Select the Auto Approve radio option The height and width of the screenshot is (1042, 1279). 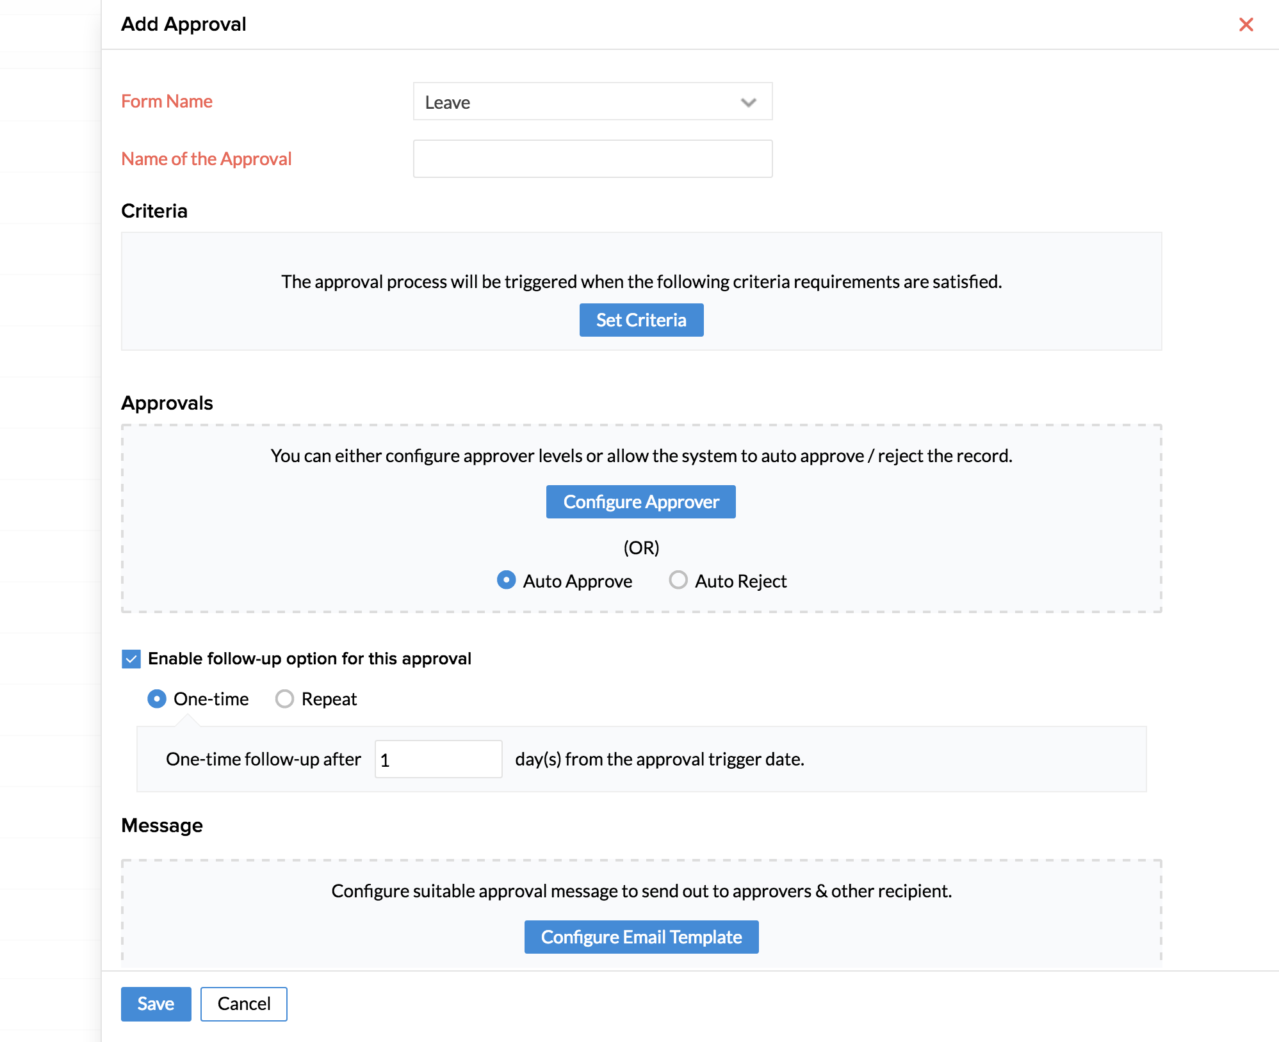[506, 581]
